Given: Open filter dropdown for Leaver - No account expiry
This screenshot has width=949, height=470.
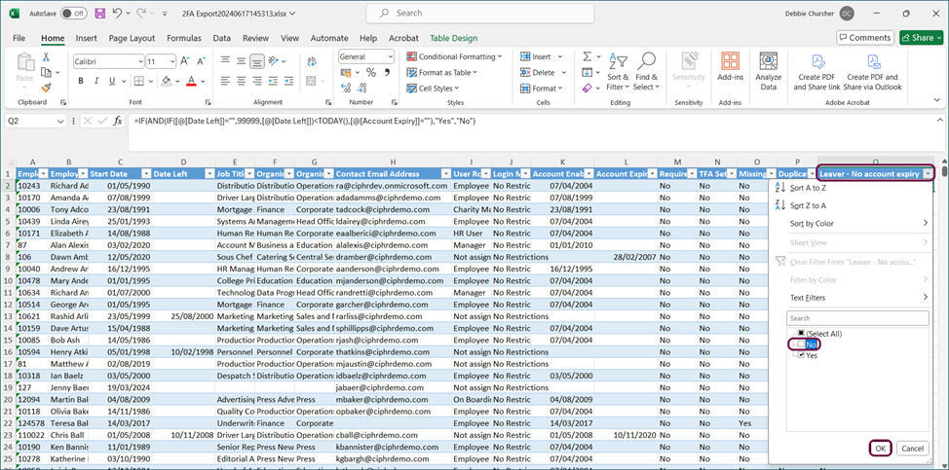Looking at the screenshot, I should point(929,174).
